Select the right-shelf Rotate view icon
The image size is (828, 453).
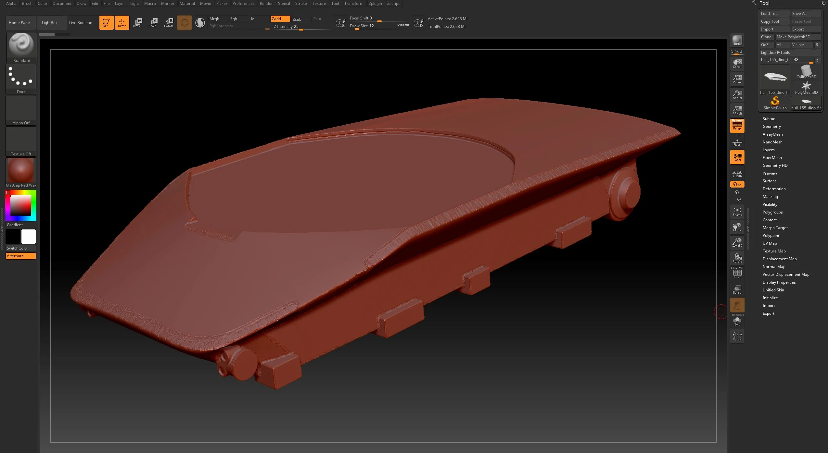pos(737,258)
